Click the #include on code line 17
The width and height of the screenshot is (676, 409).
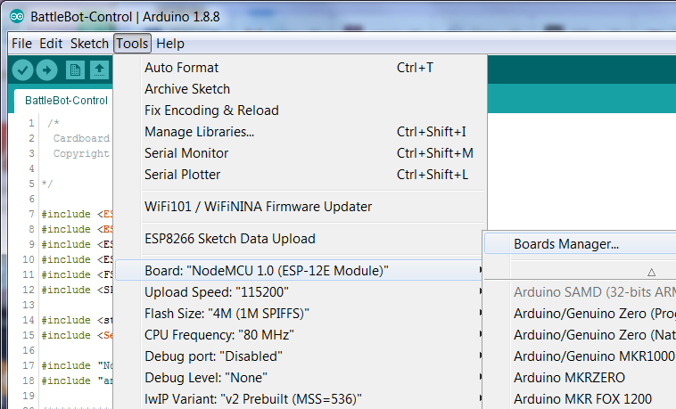pyautogui.click(x=66, y=365)
